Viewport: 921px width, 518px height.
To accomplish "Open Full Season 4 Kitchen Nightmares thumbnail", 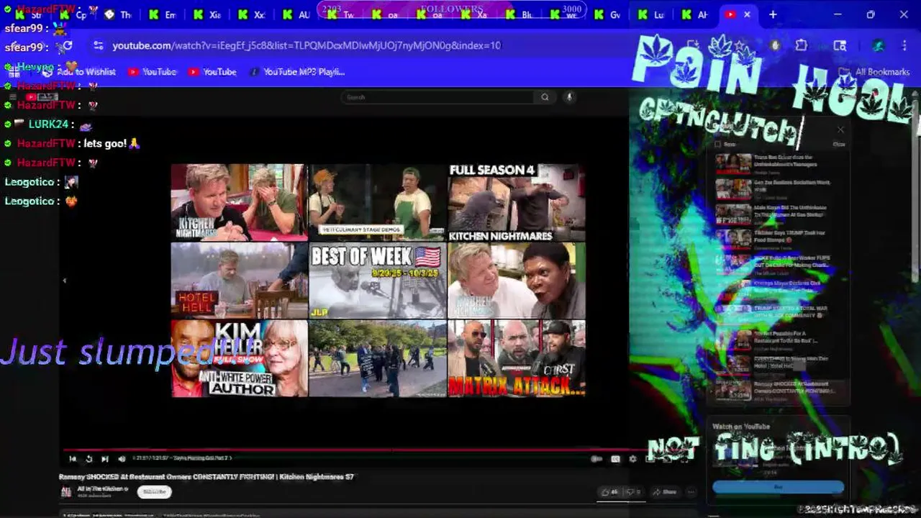I will point(516,202).
